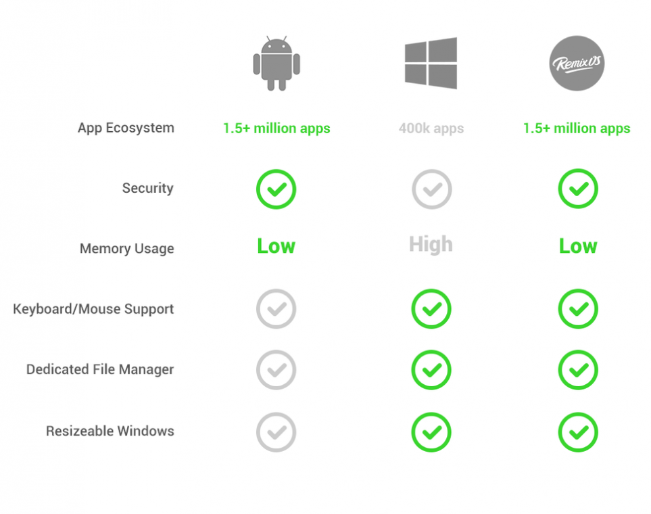This screenshot has width=651, height=514.
Task: Click Android's green Security checkmark
Action: coord(276,189)
